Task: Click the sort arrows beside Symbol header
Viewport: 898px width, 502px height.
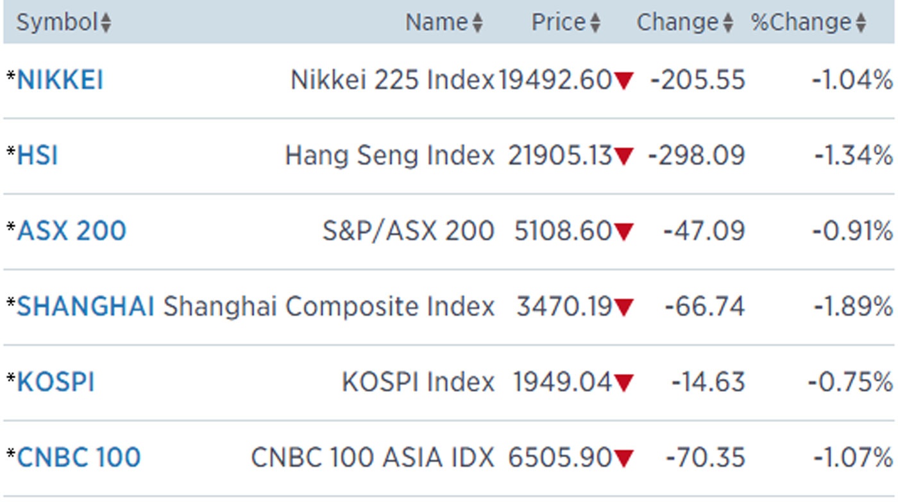Action: [x=106, y=24]
